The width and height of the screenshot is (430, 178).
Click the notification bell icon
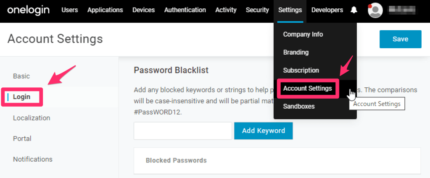354,10
